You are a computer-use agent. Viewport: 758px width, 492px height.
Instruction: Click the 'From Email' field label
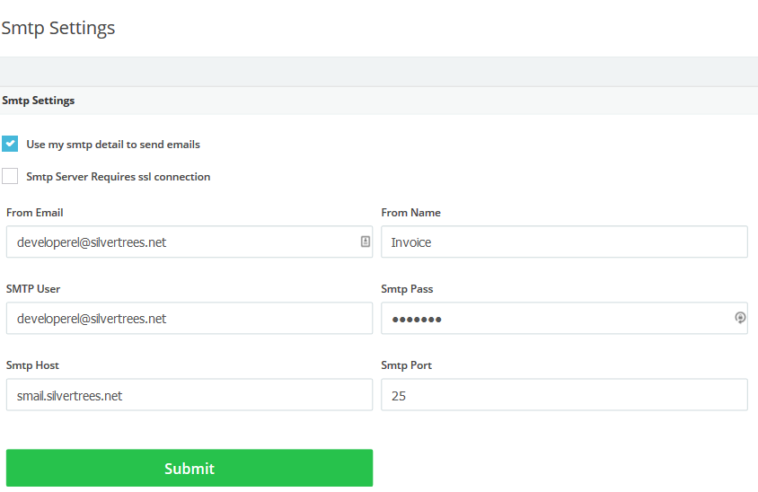(35, 213)
